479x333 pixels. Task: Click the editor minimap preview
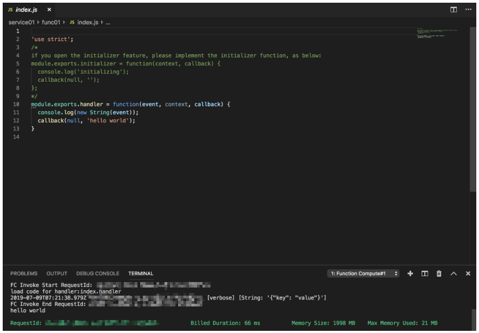(437, 33)
